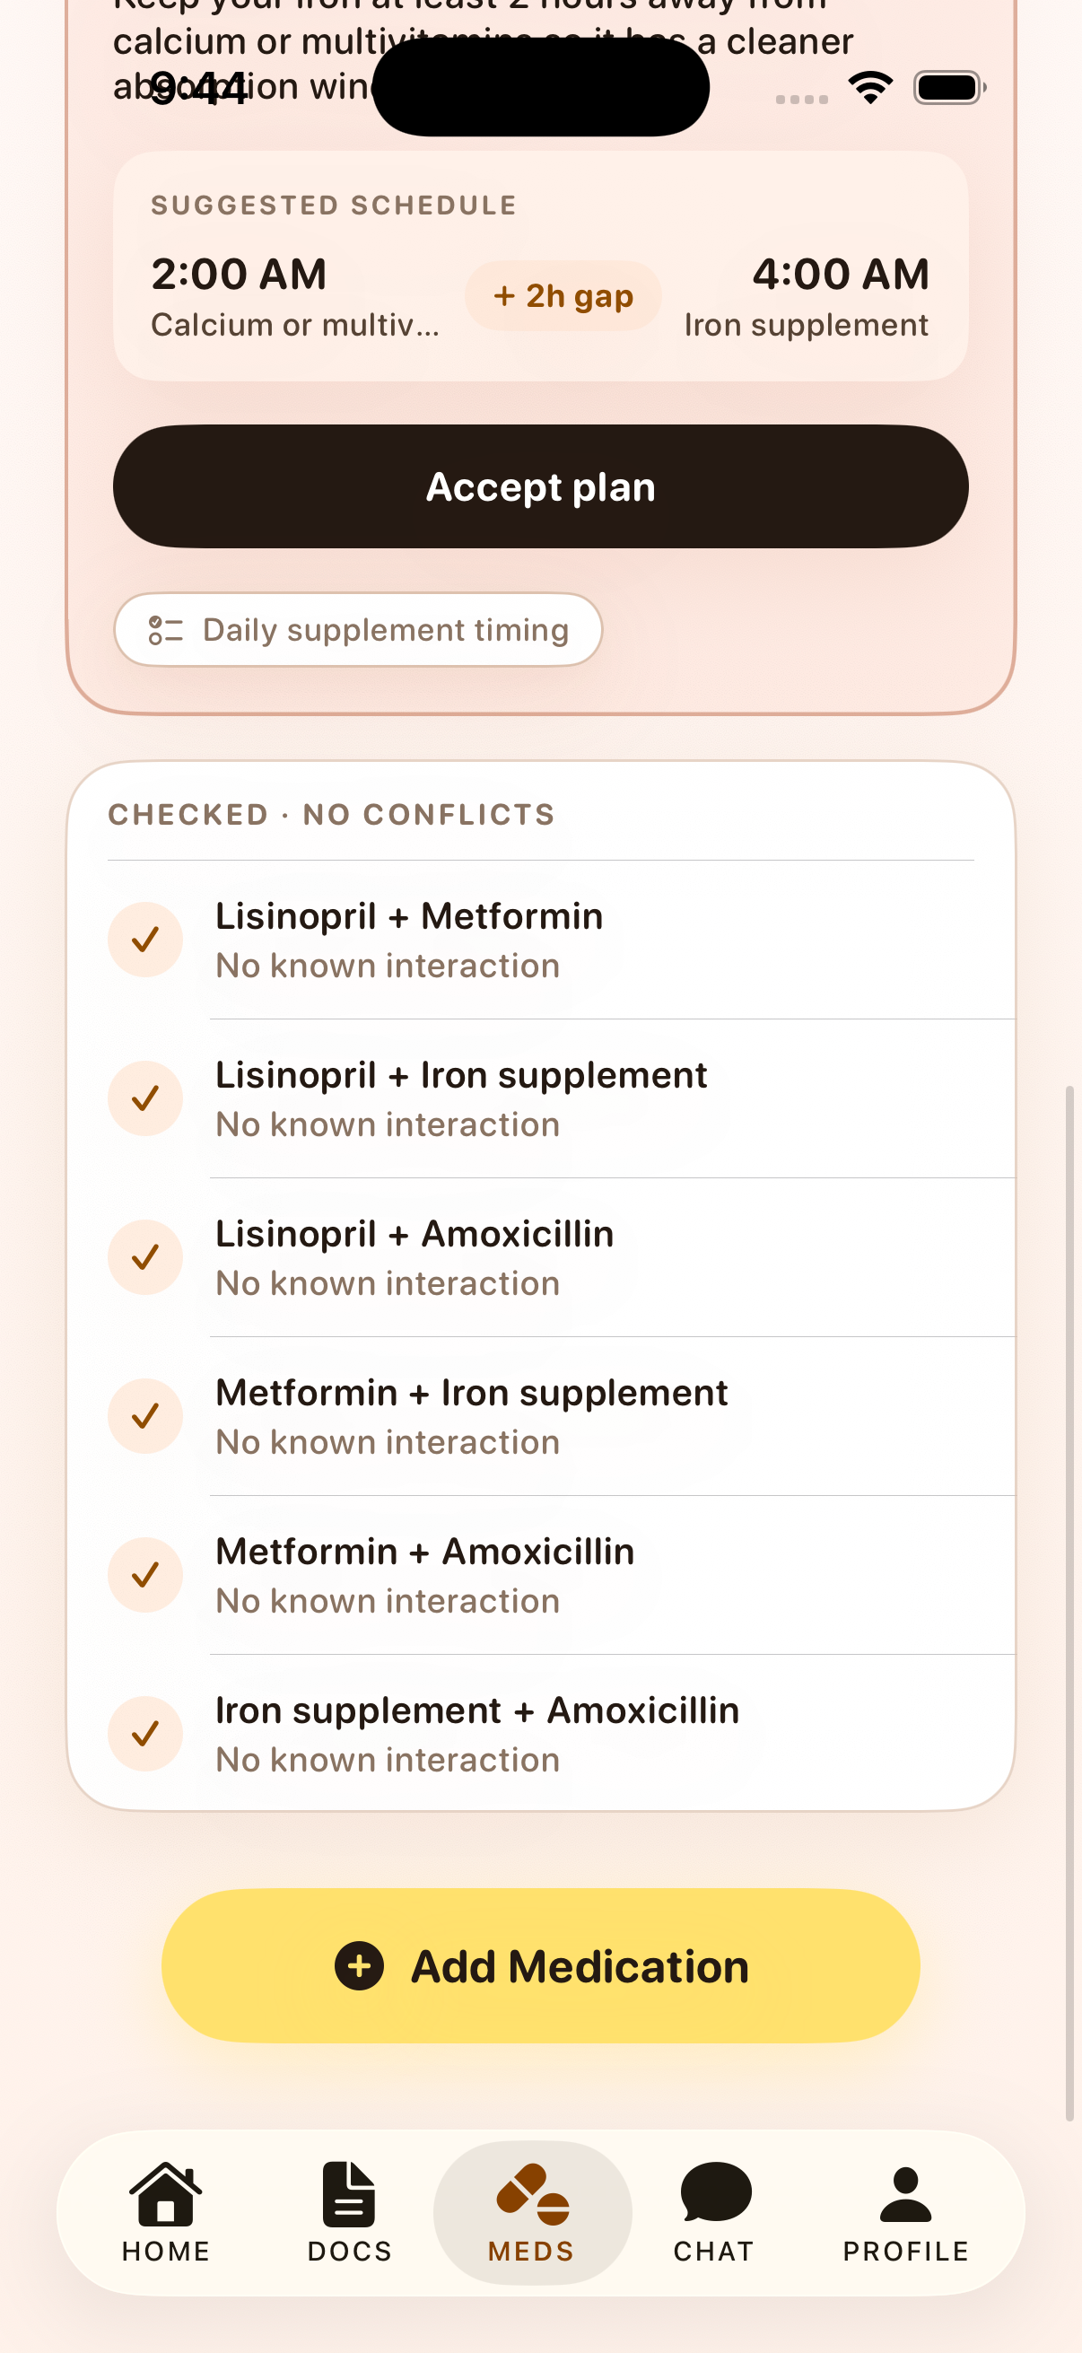
Task: Tap the plus icon on Add Medication
Action: 359,1965
